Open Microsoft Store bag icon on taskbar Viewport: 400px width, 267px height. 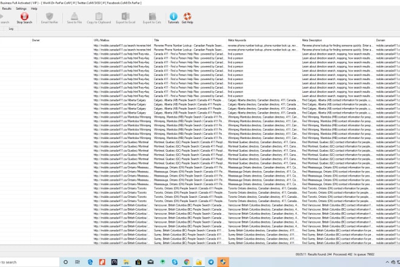point(138,262)
